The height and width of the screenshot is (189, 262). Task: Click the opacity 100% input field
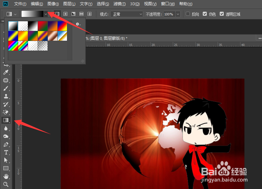pos(169,14)
